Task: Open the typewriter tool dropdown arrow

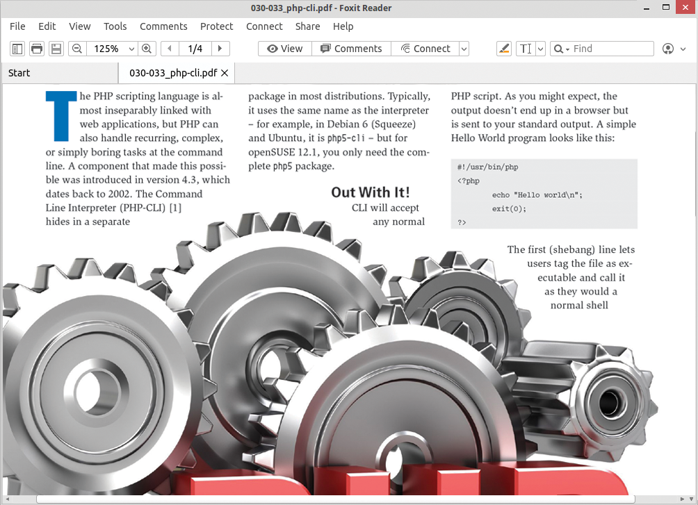Action: (540, 49)
